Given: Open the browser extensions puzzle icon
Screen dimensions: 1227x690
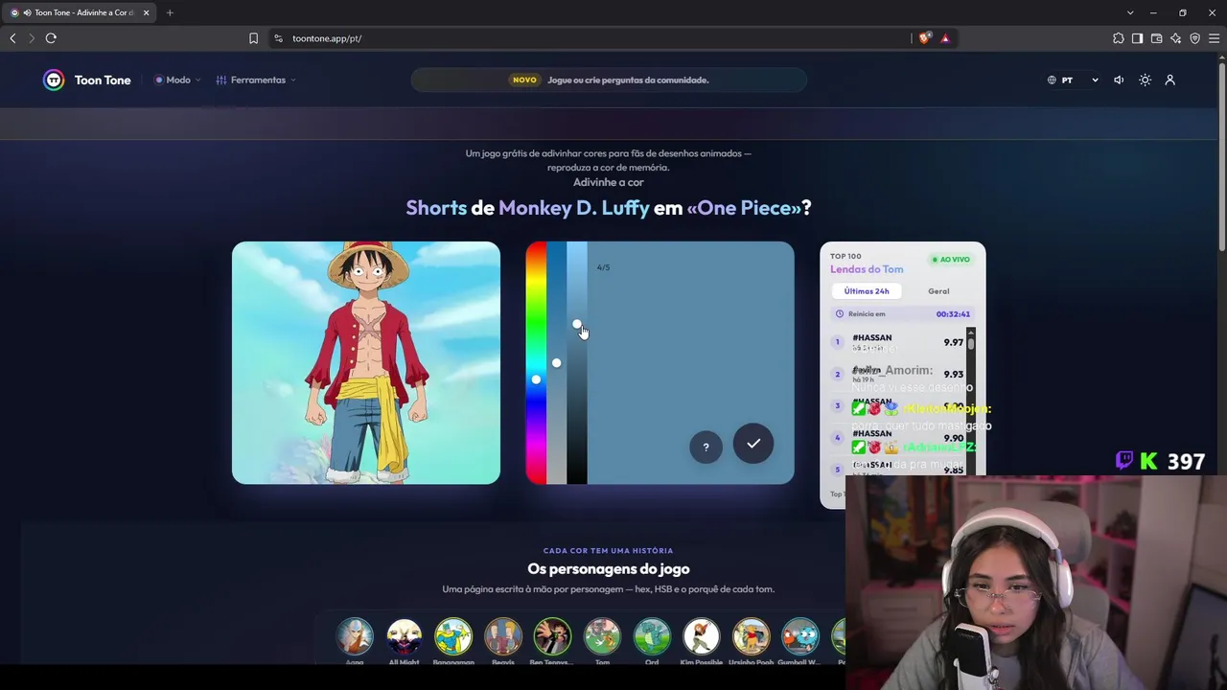Looking at the screenshot, I should 1119,38.
